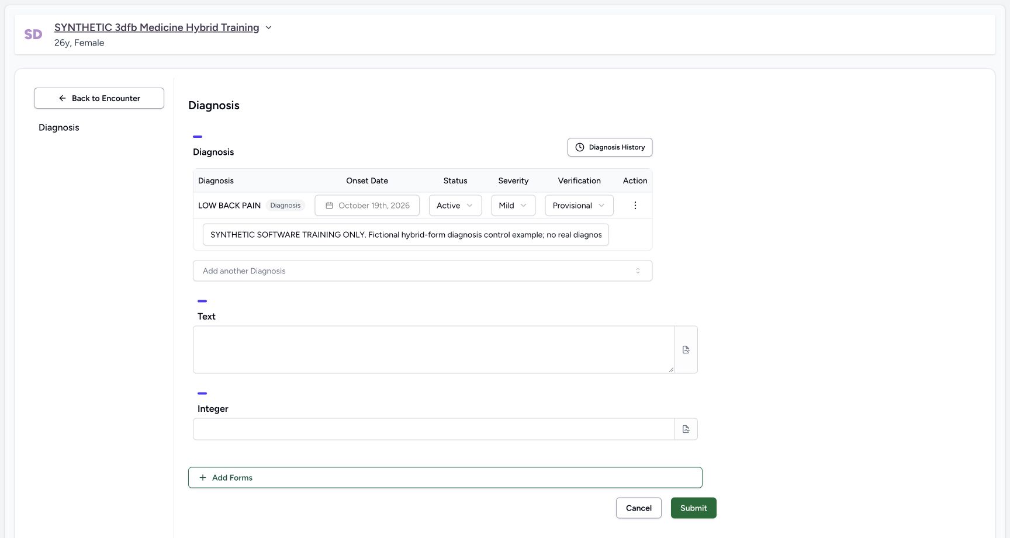Click the document icon beside the Text field

point(686,350)
